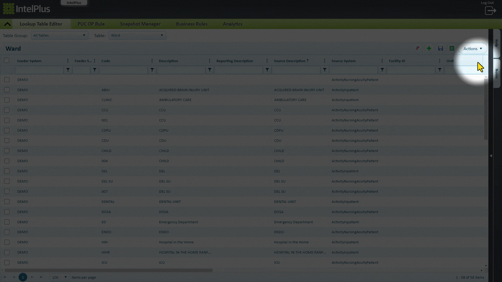Click the clear filters icon
Viewport: 502px width, 282px height.
coord(418,48)
